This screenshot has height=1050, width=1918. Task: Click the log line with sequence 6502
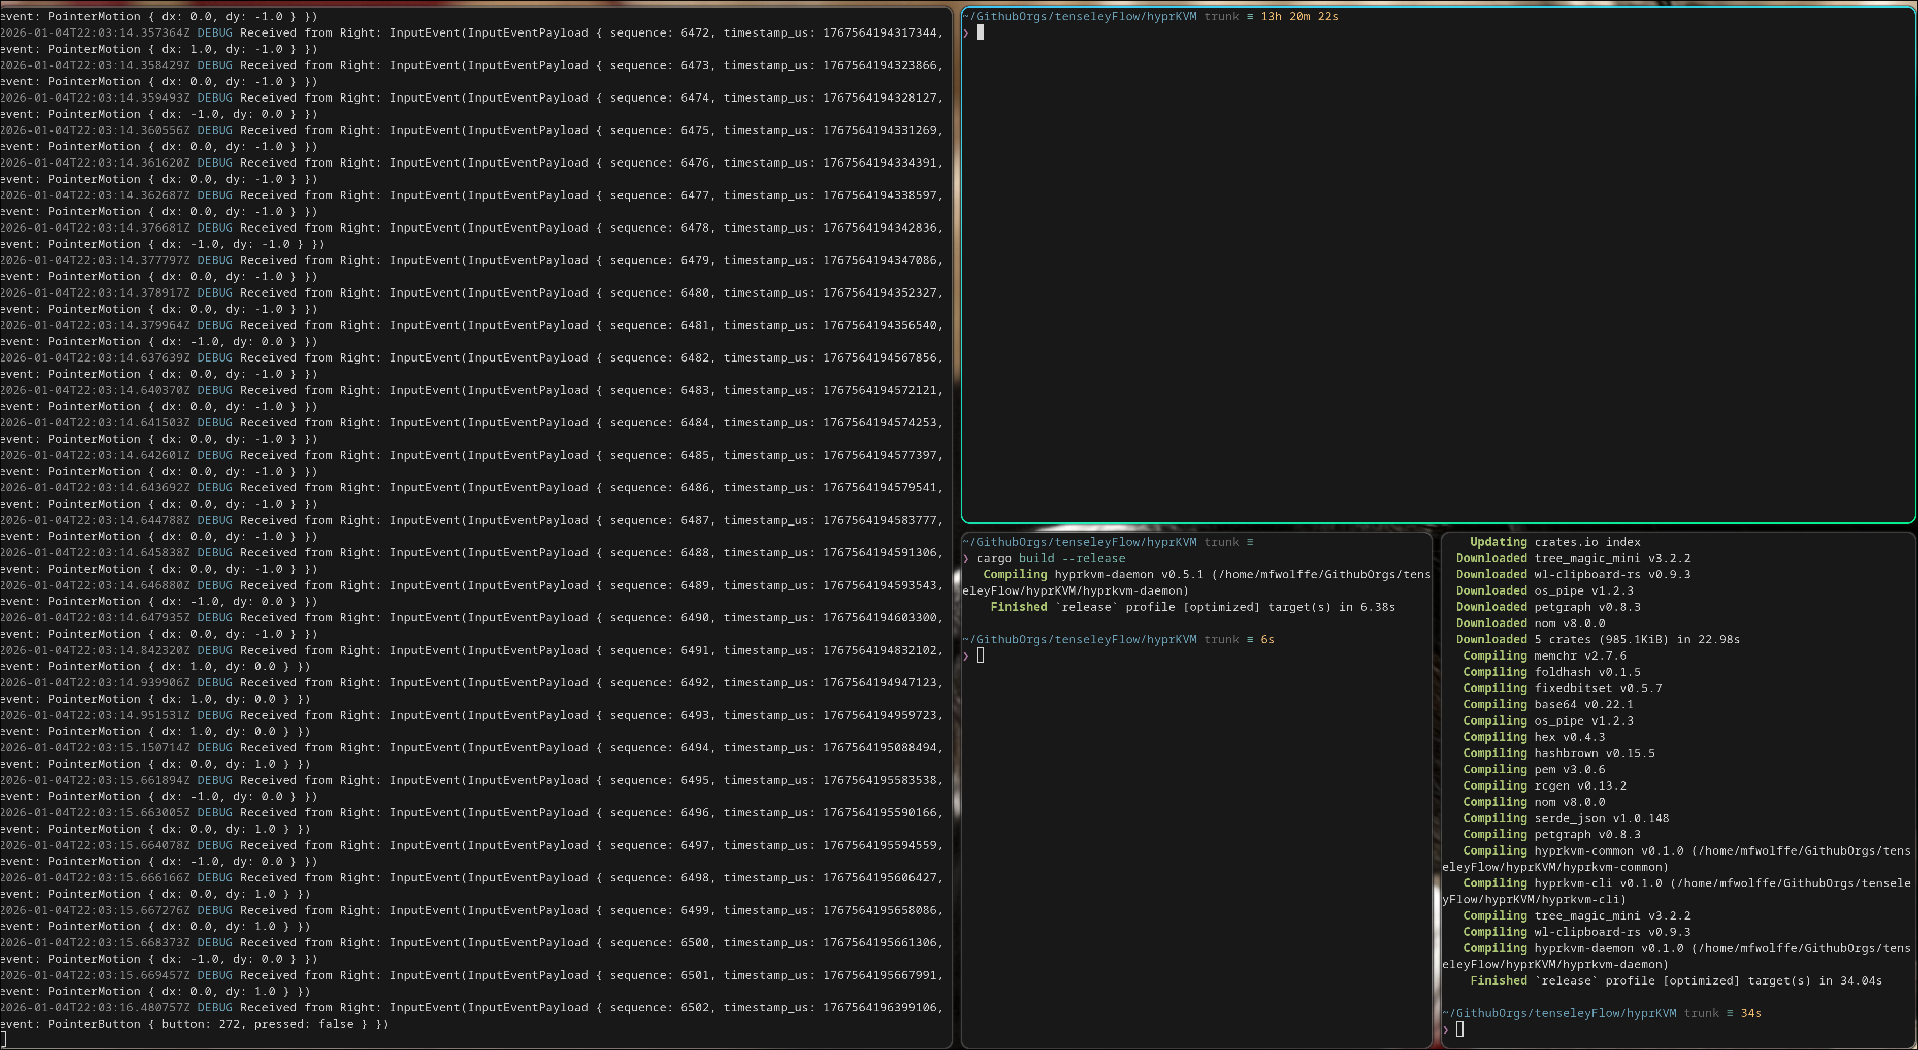471,1007
